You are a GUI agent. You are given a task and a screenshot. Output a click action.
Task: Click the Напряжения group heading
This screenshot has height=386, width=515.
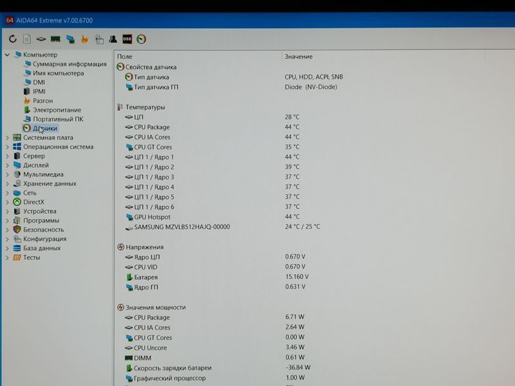click(x=144, y=247)
